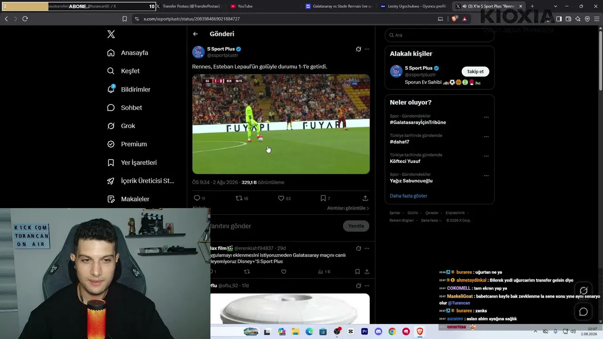Focus the Ara search box

[440, 35]
